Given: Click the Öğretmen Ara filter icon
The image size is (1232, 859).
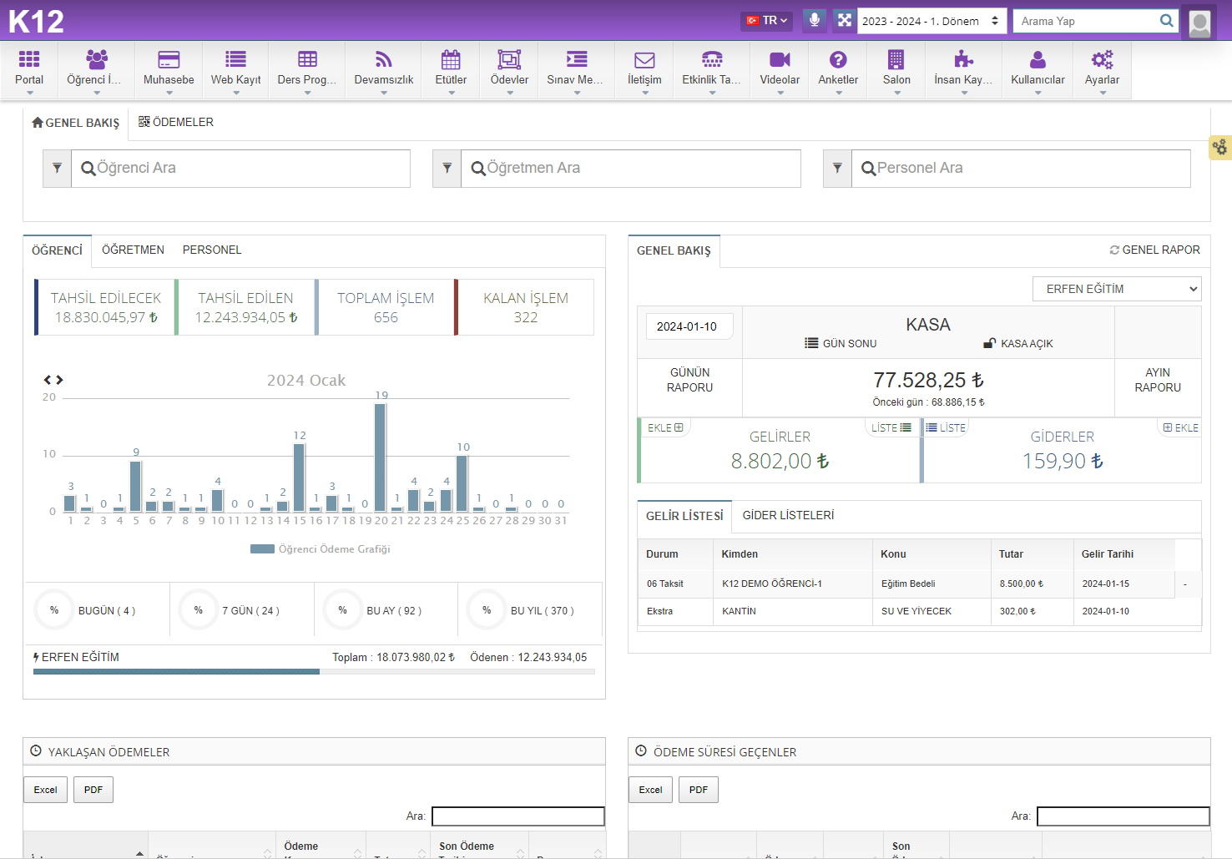Looking at the screenshot, I should click(447, 169).
